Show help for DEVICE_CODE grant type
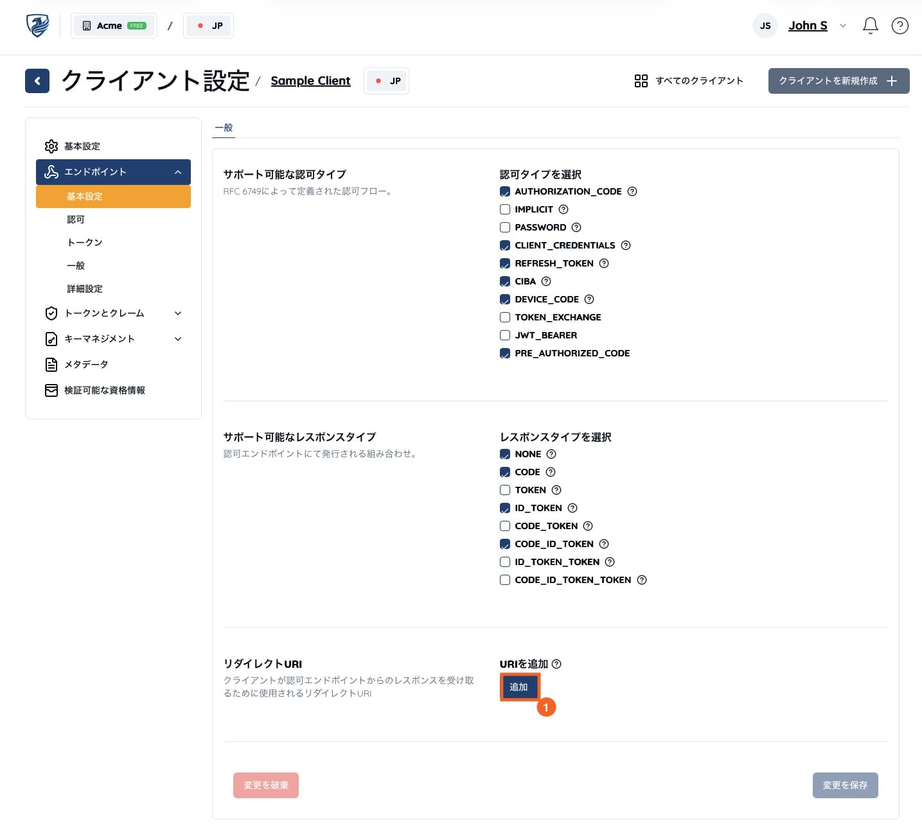Viewport: 922px width, 838px height. click(589, 299)
